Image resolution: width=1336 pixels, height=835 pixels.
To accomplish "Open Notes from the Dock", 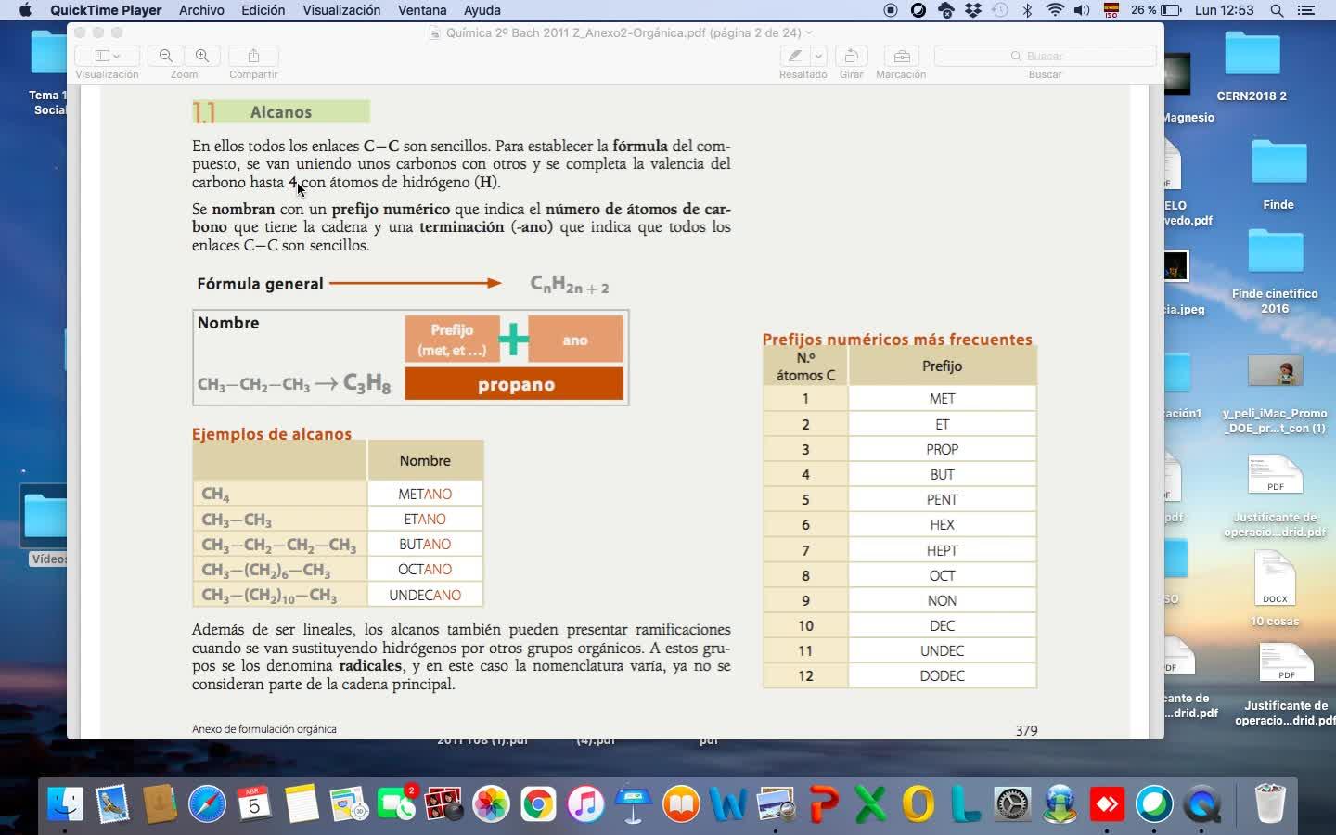I will click(x=302, y=803).
